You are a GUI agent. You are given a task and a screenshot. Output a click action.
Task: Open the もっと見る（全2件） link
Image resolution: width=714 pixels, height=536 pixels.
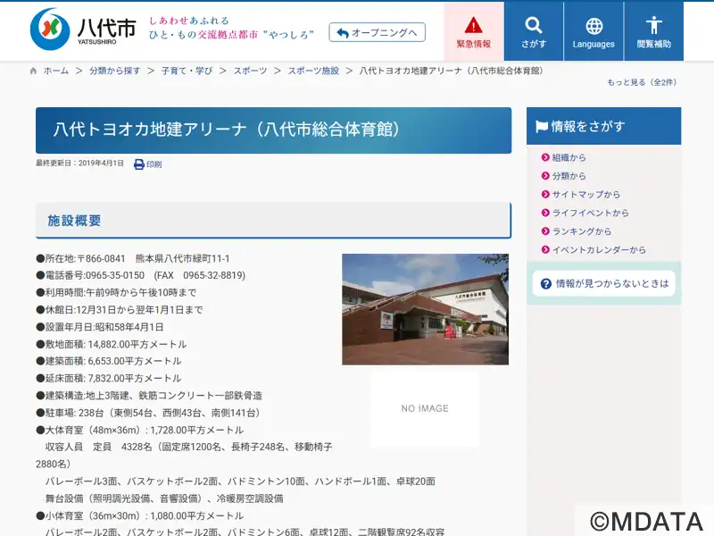click(642, 82)
